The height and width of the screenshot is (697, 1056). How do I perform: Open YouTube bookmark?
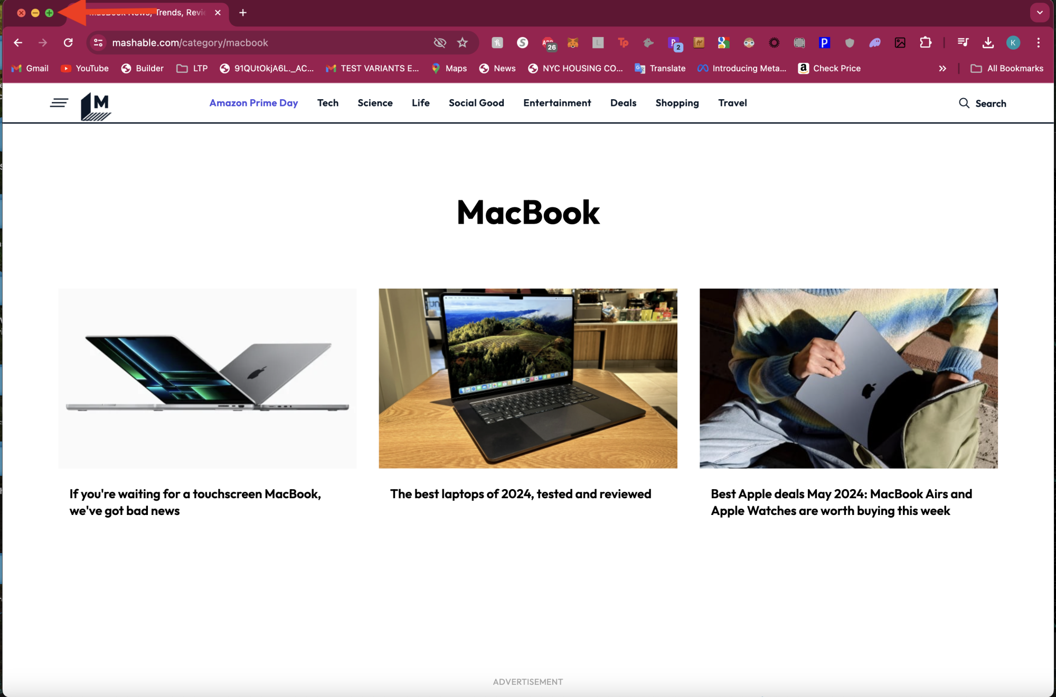(84, 69)
